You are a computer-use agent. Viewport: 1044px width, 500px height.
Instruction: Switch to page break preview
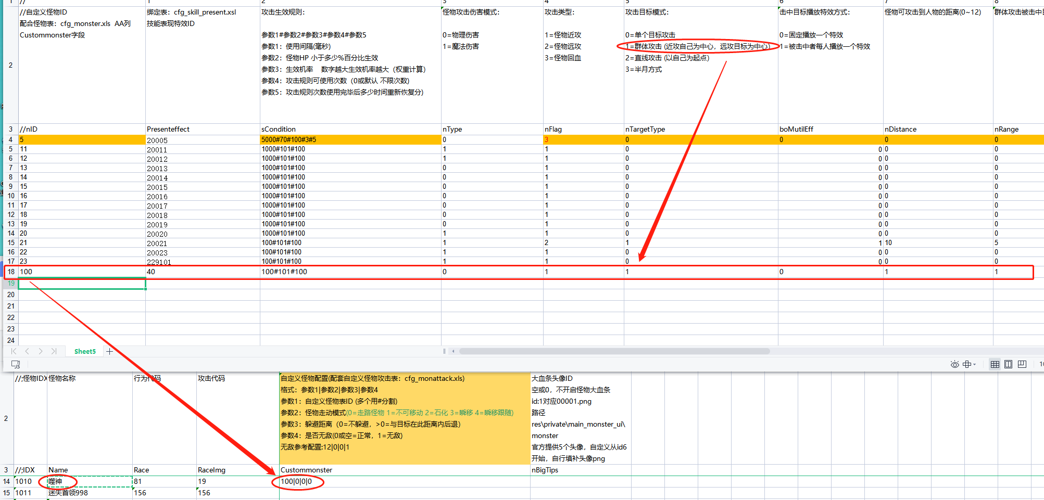pos(1022,364)
